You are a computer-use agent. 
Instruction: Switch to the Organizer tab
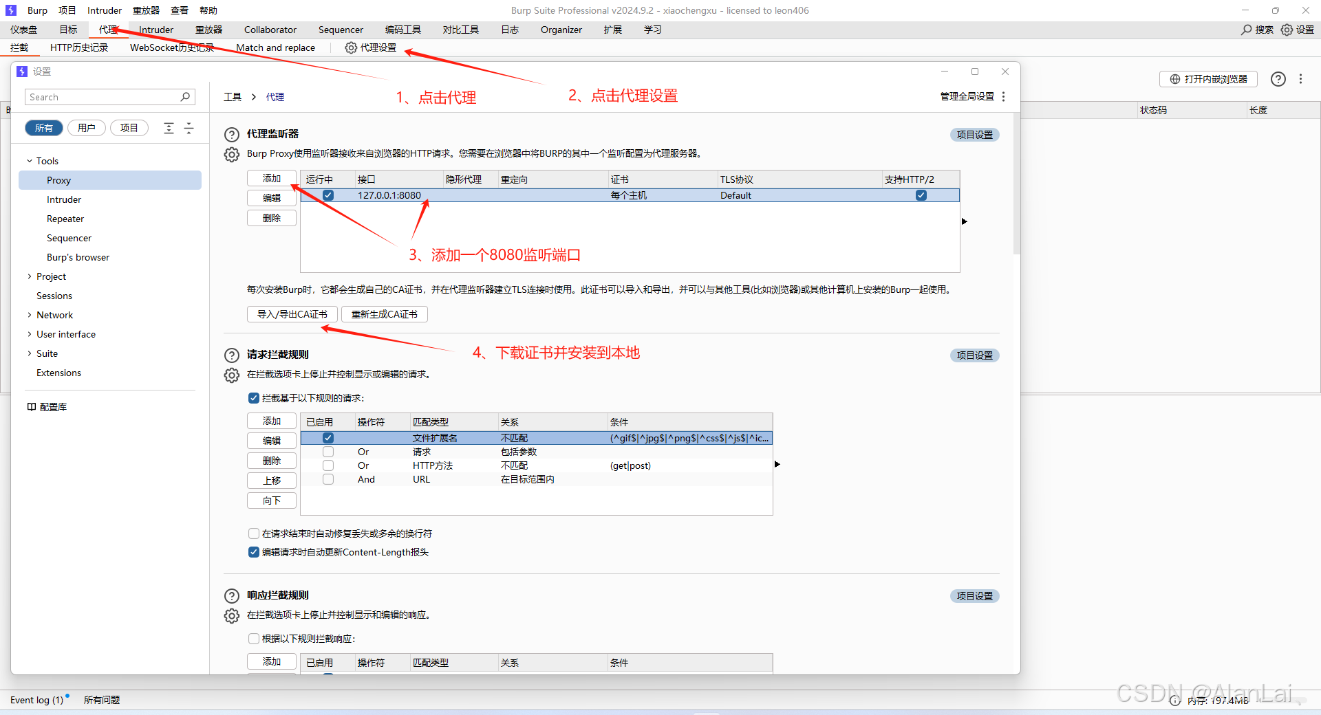(561, 30)
